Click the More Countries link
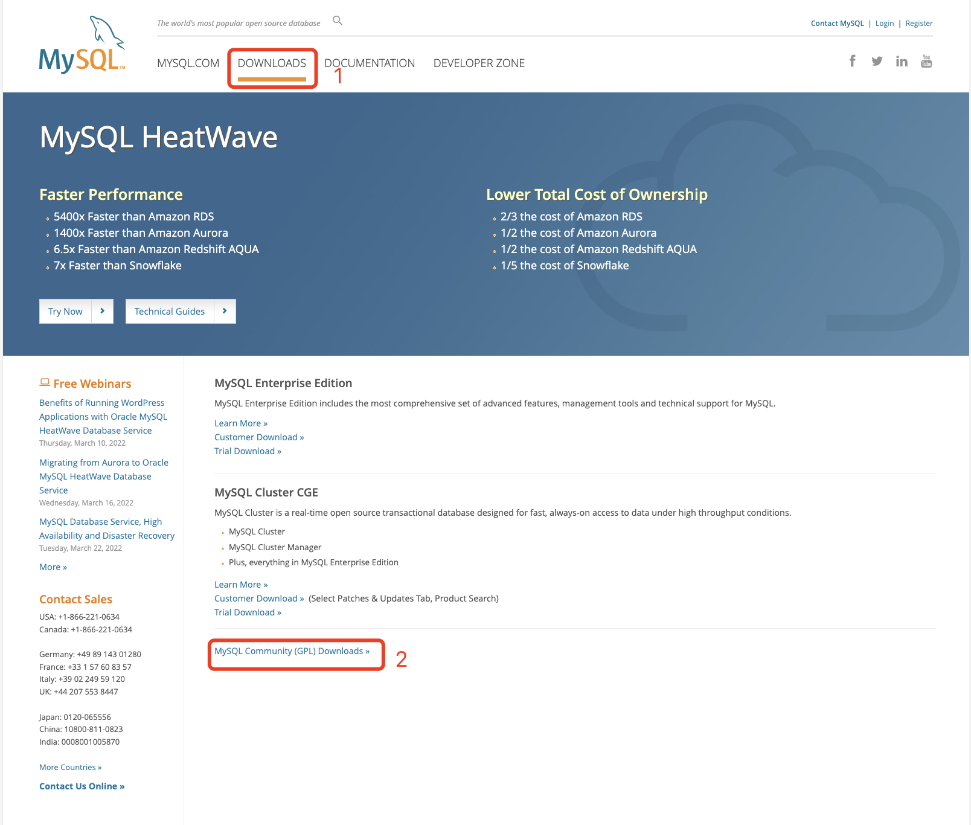Viewport: 971px width, 825px height. pyautogui.click(x=70, y=767)
